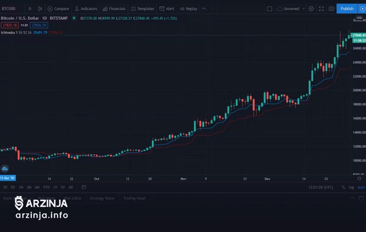
Task: Create an Alert
Action: (x=167, y=8)
